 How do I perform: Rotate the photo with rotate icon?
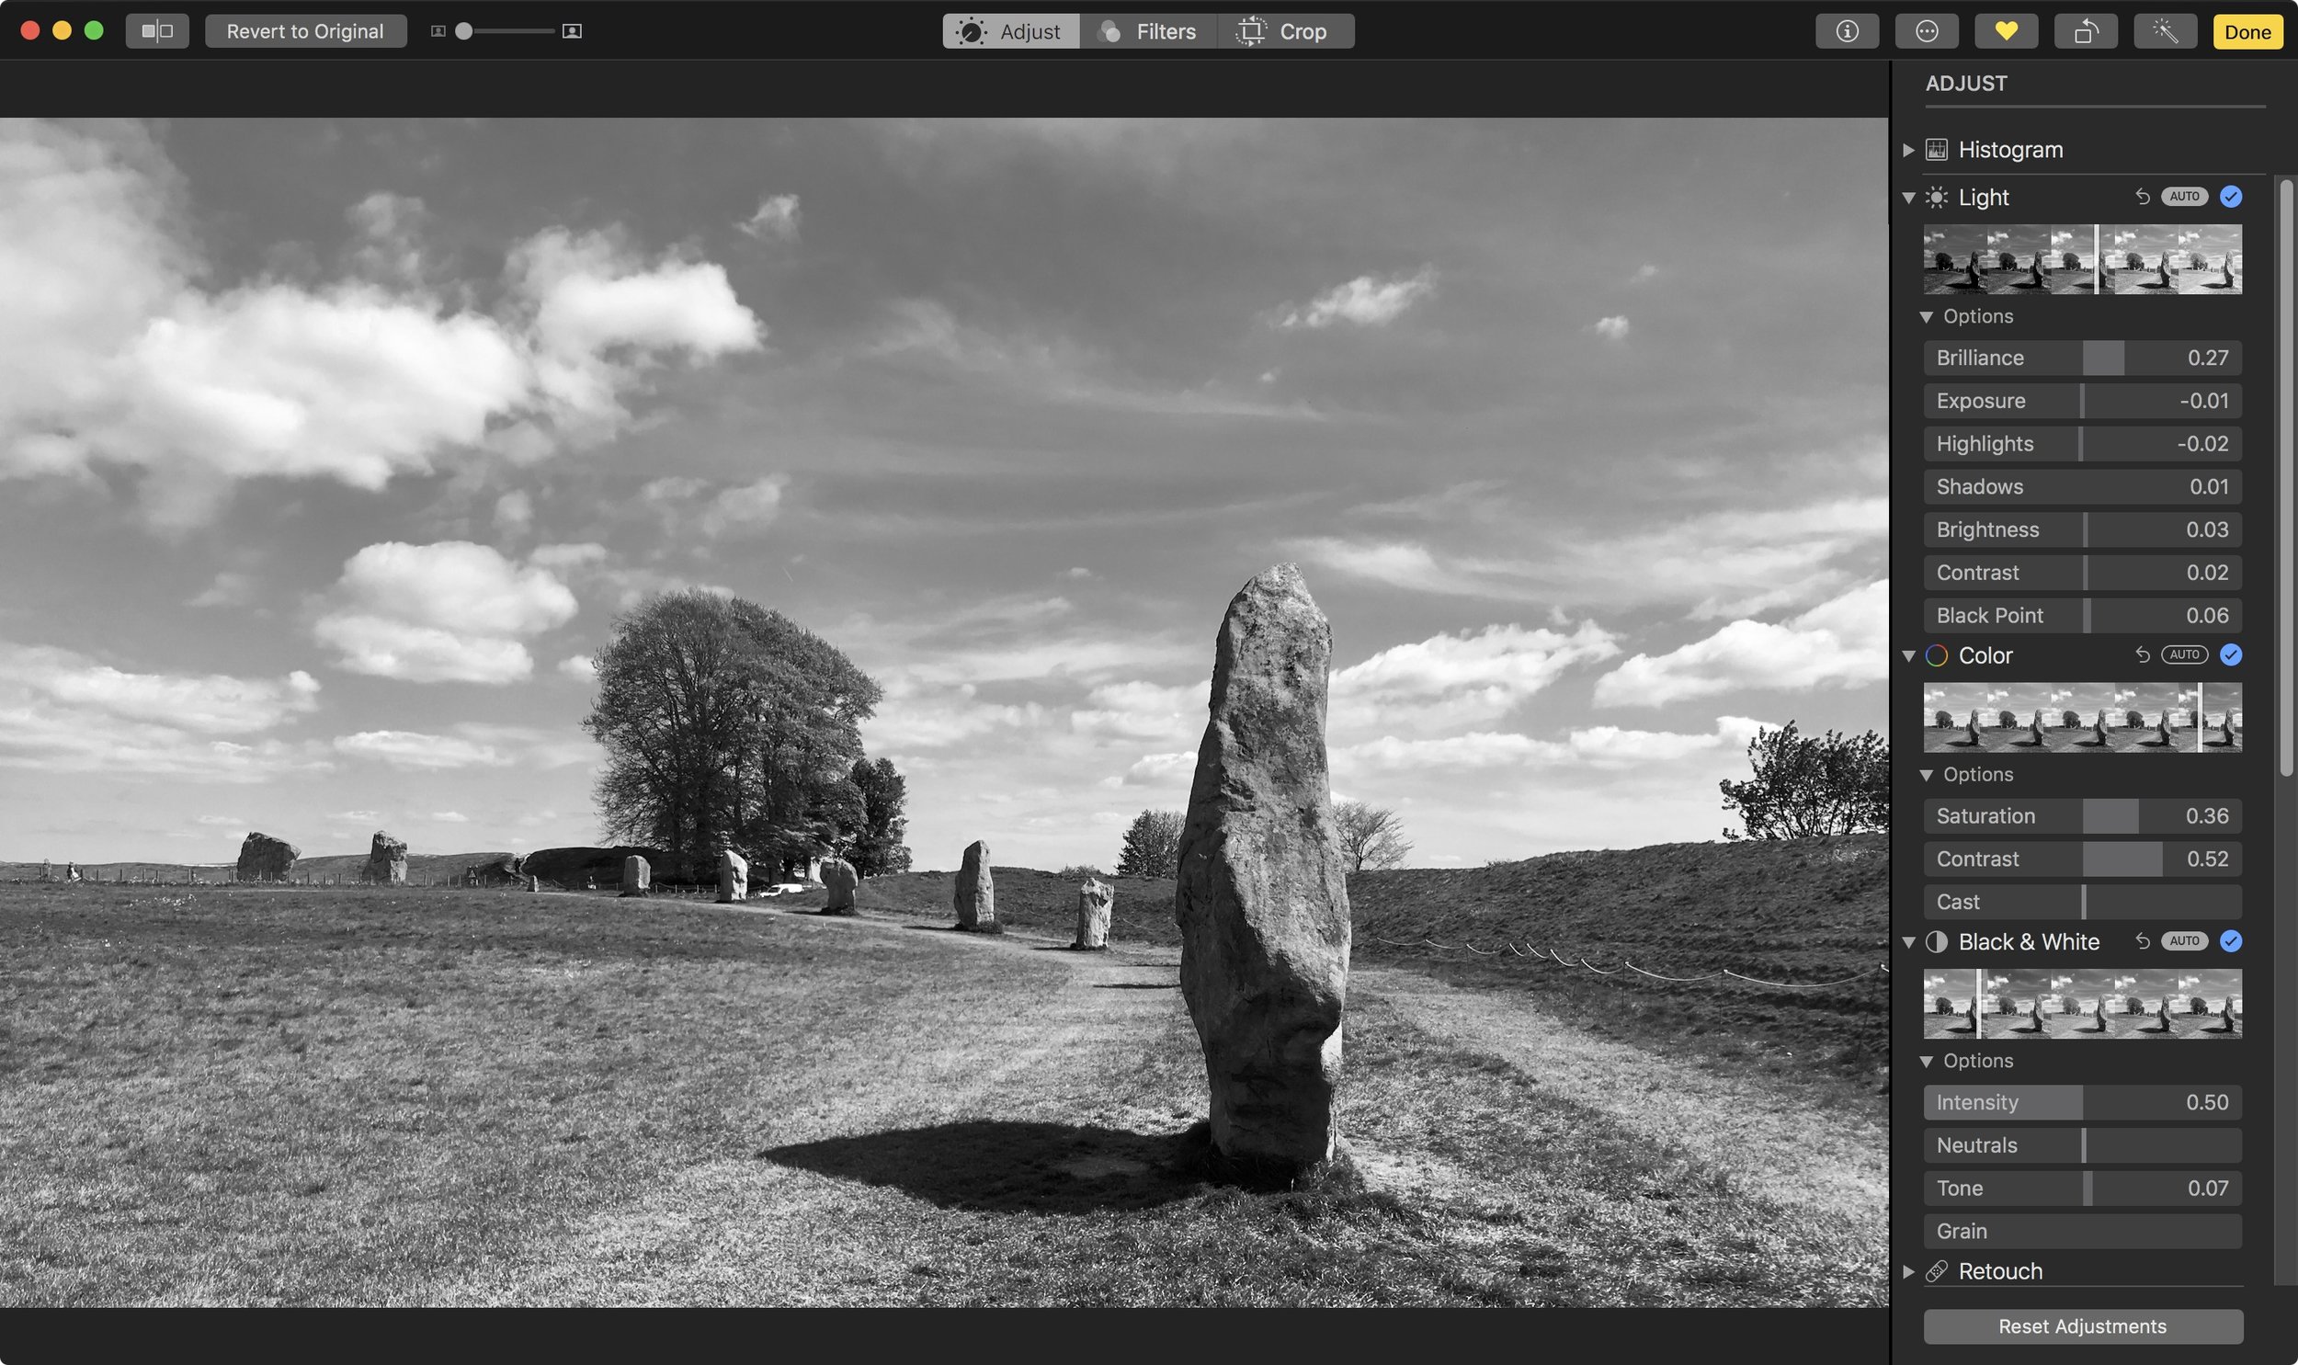(x=2086, y=31)
